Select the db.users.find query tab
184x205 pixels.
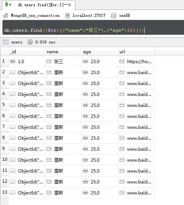[39, 5]
